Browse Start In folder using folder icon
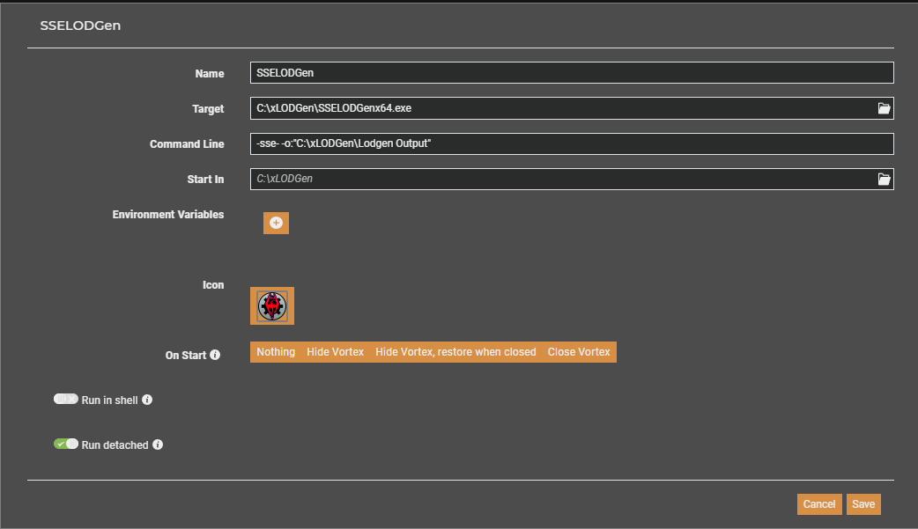 click(x=884, y=179)
